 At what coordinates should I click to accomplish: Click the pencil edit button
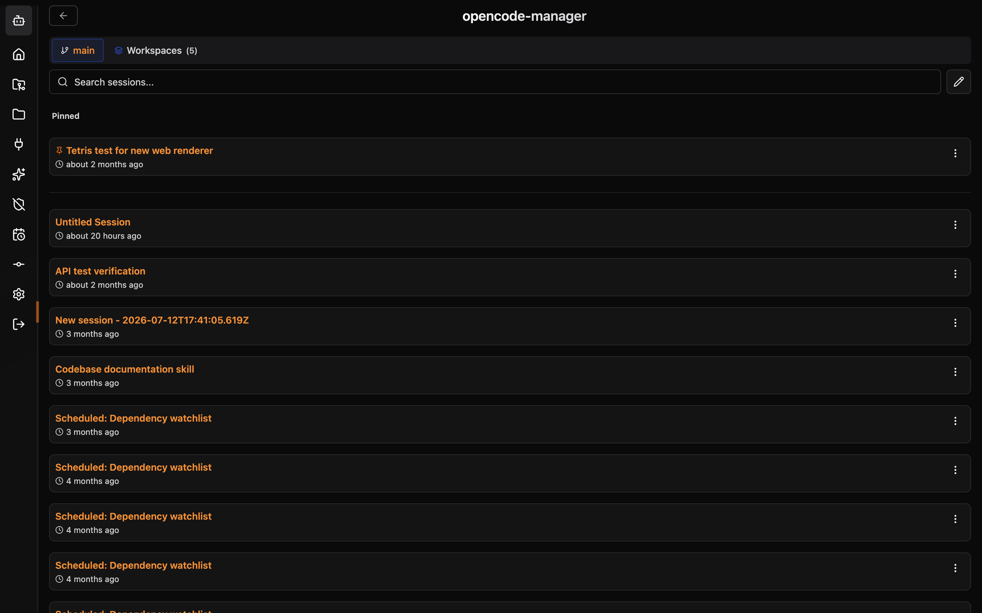pos(958,82)
